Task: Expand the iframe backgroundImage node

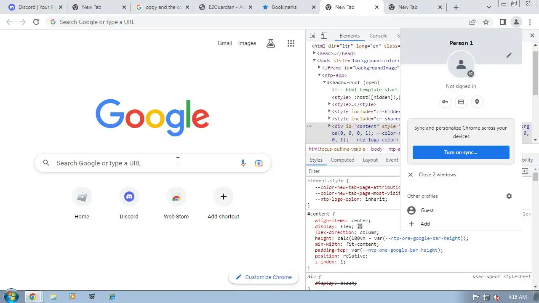Action: tap(319, 67)
